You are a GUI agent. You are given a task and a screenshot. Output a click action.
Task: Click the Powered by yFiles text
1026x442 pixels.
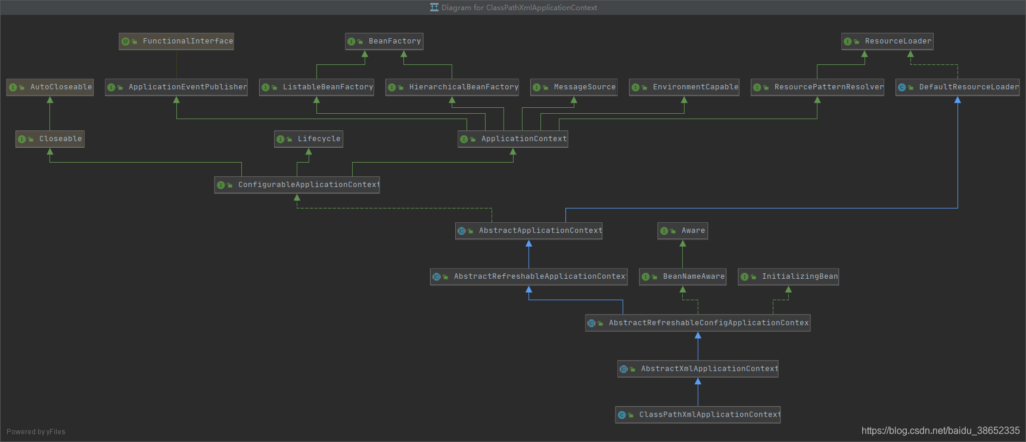36,432
